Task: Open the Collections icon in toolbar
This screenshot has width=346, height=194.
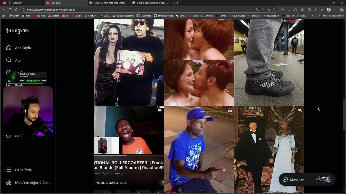Action: [x=309, y=10]
